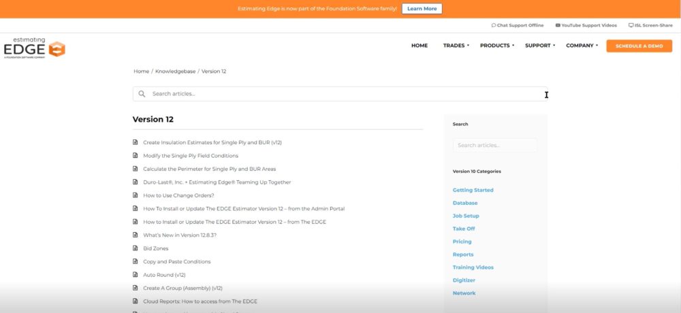Click the chat bubble icon for Chat Support
681x313 pixels.
(x=493, y=25)
